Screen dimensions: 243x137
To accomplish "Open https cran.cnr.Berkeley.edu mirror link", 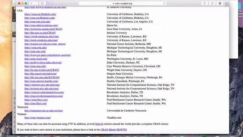I will coord(40,14).
